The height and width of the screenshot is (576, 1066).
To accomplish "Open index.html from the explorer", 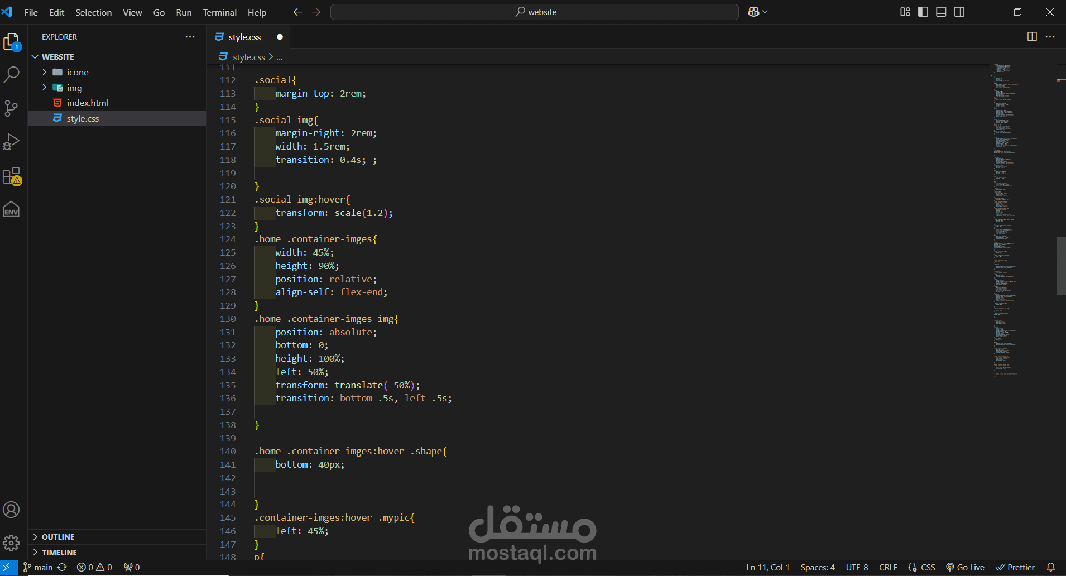I will point(88,103).
